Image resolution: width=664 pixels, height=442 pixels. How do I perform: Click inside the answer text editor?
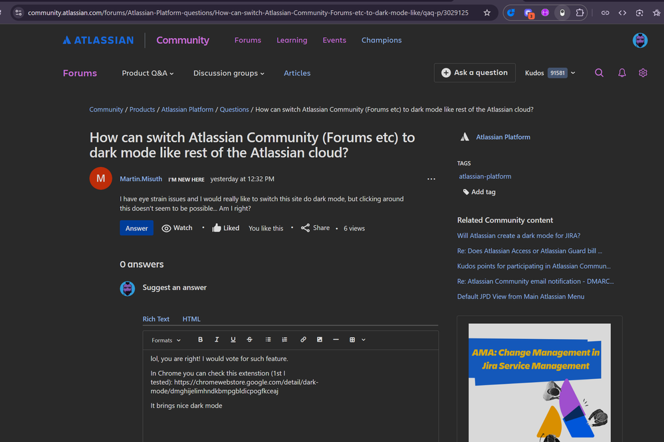(290, 396)
